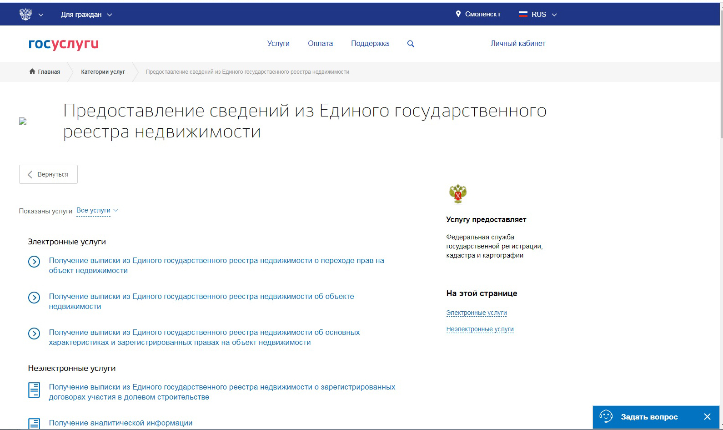This screenshot has width=723, height=430.
Task: Expand the 'Все услуги' filter dropdown
Action: 97,210
